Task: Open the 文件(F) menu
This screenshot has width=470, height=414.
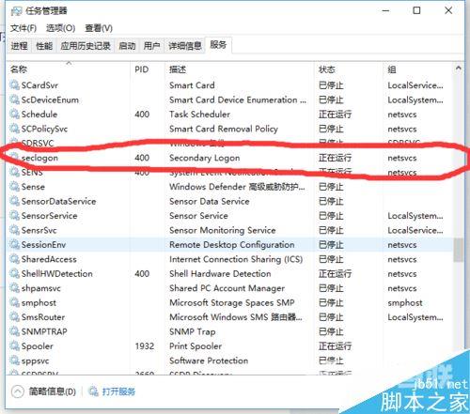Action: point(23,28)
